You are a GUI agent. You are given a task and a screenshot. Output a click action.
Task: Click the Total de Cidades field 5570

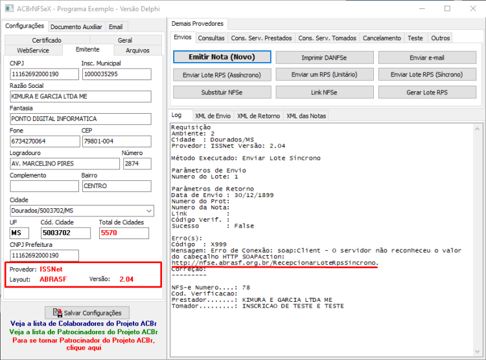point(124,233)
